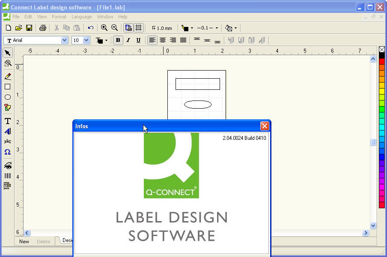The image size is (387, 257).
Task: Click the Print icon in toolbar
Action: point(42,28)
